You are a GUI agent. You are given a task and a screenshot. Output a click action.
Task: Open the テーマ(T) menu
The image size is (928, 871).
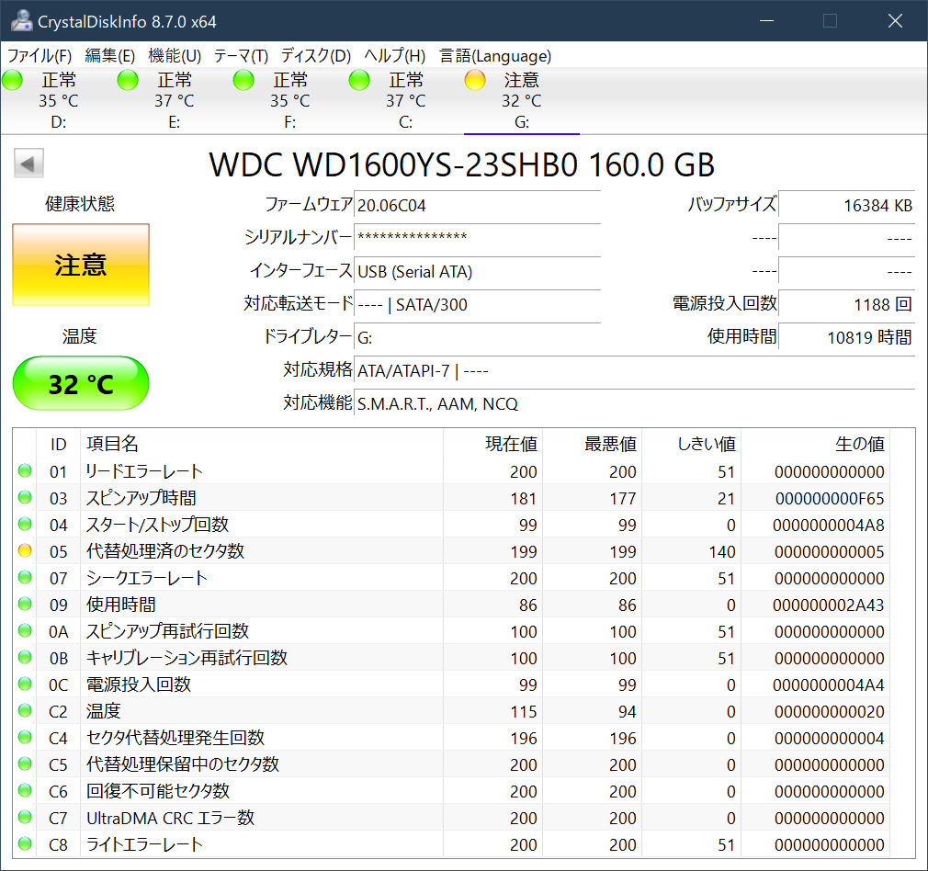tap(241, 55)
